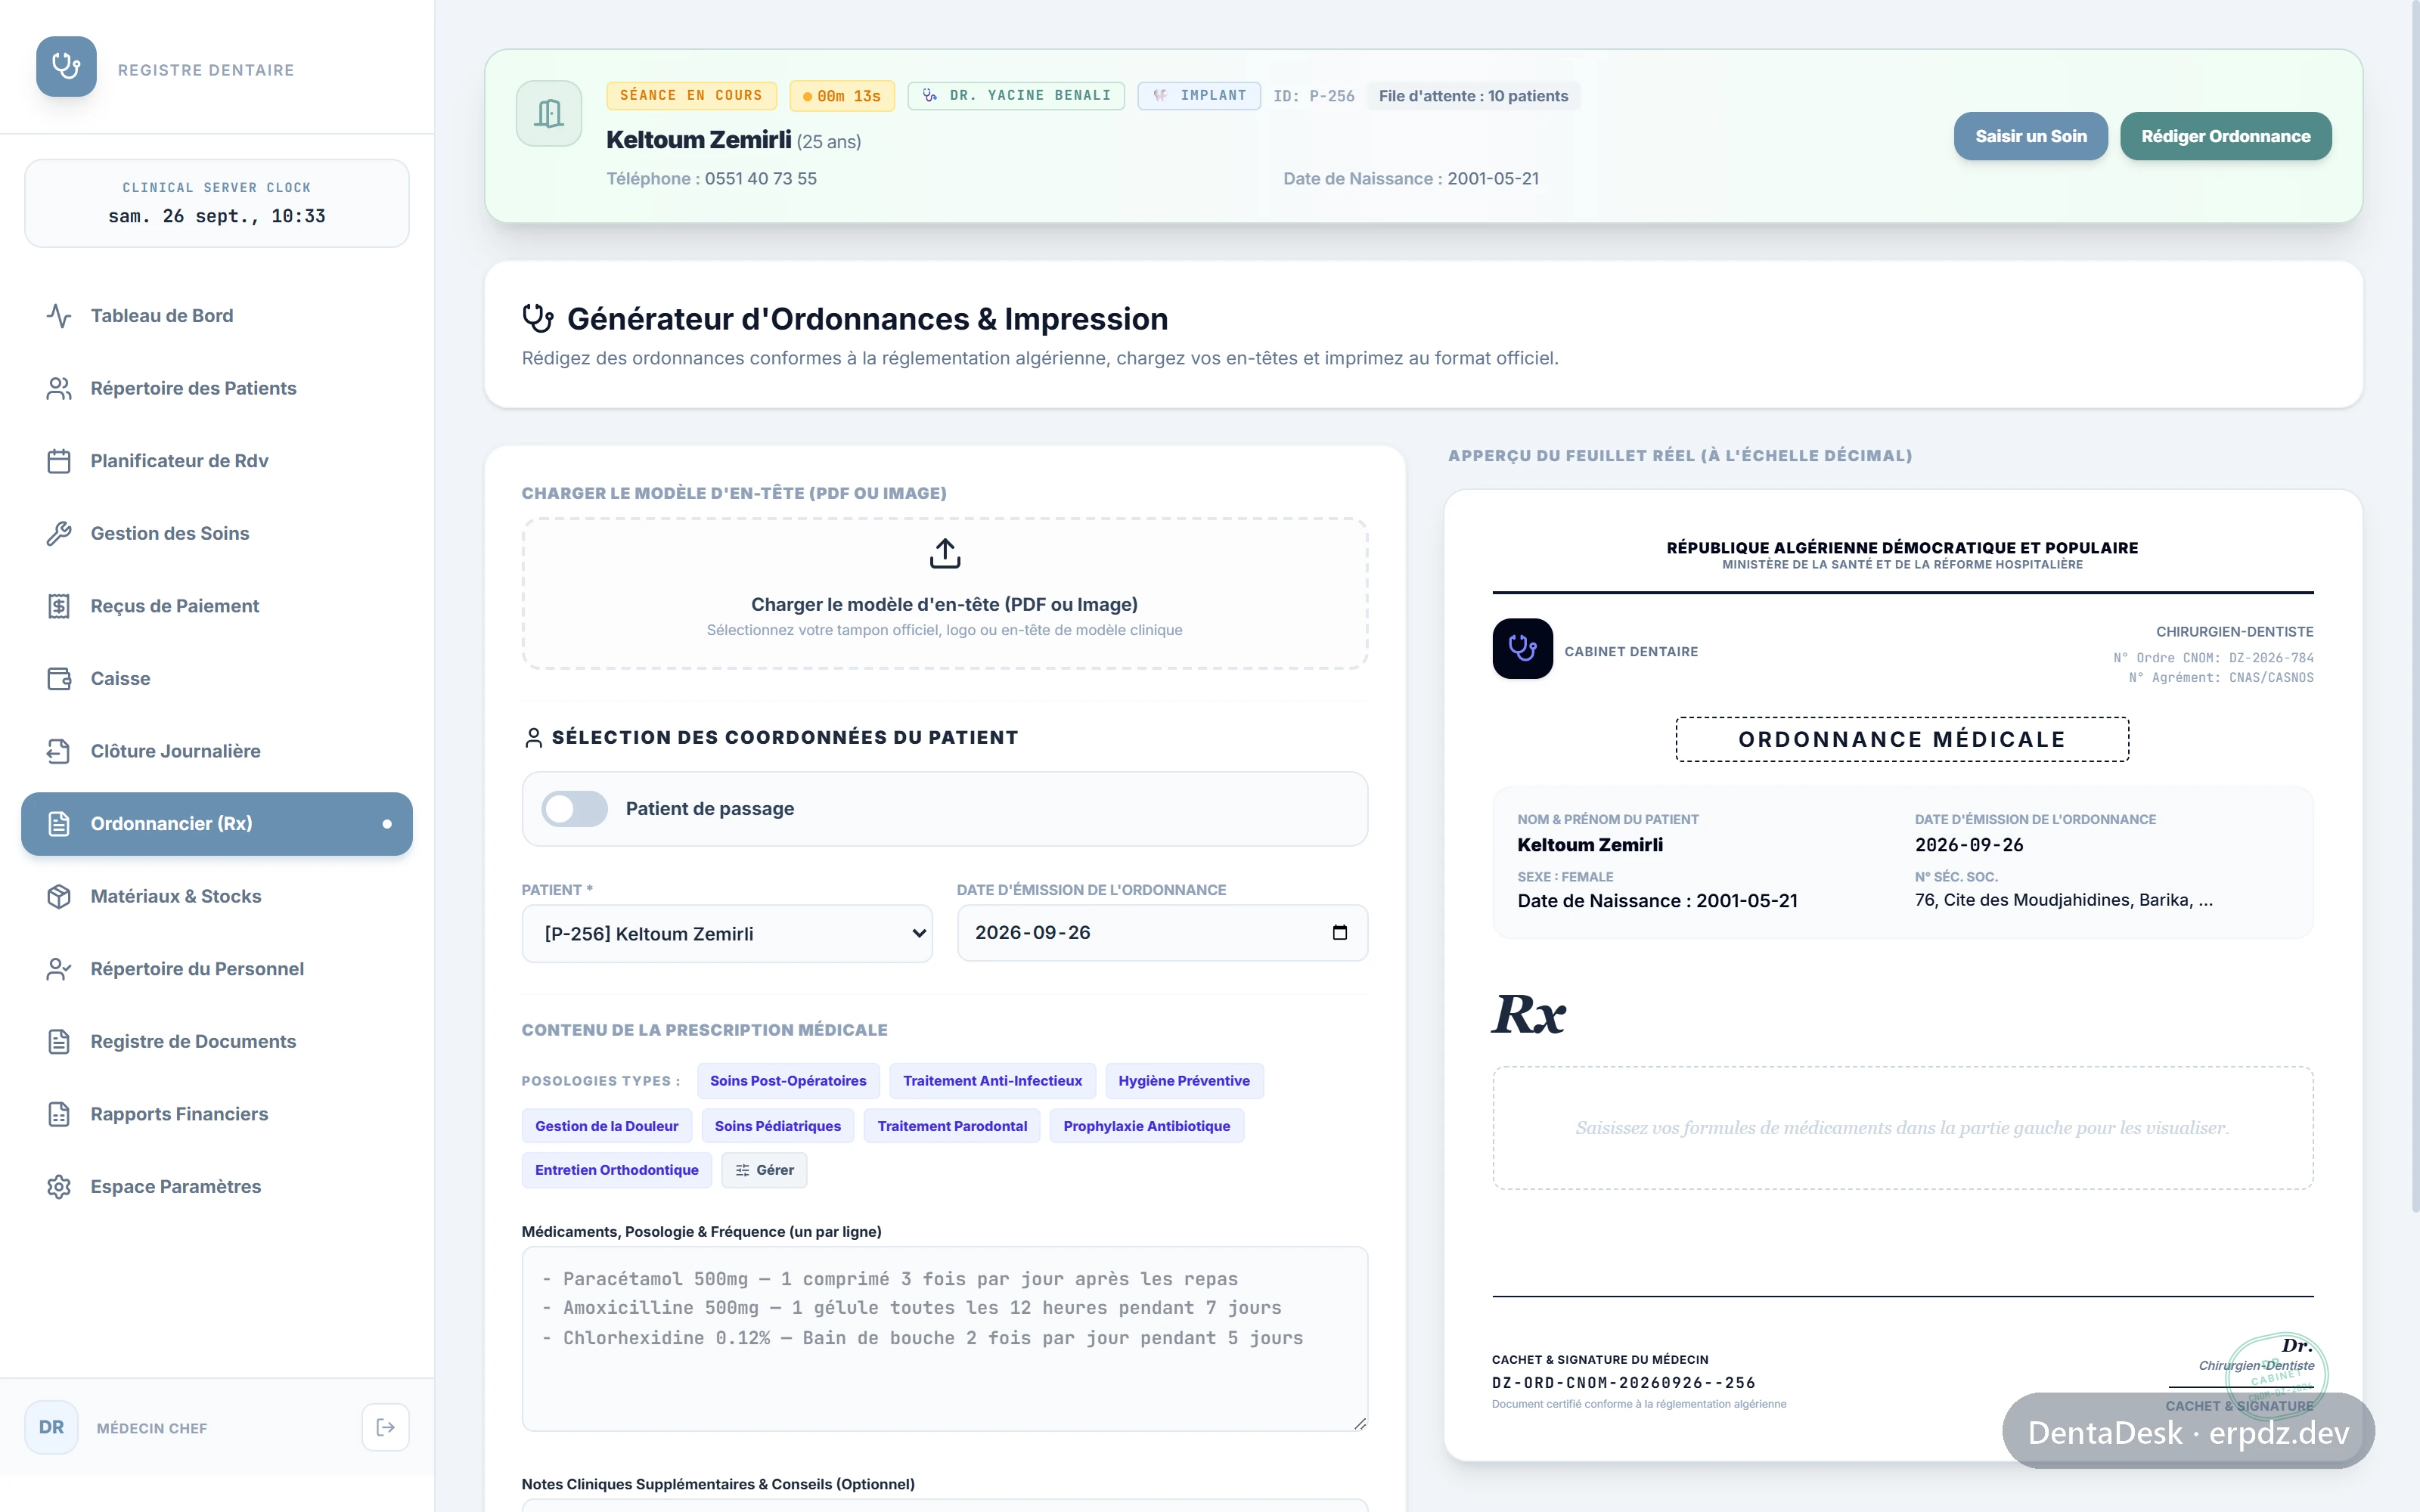
Task: Click the upload arrow icon in header dropzone
Action: click(944, 553)
